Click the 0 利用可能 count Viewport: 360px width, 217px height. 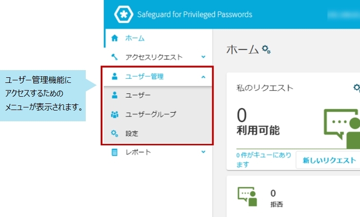point(258,122)
